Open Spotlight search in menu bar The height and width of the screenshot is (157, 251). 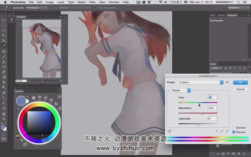pos(238,2)
